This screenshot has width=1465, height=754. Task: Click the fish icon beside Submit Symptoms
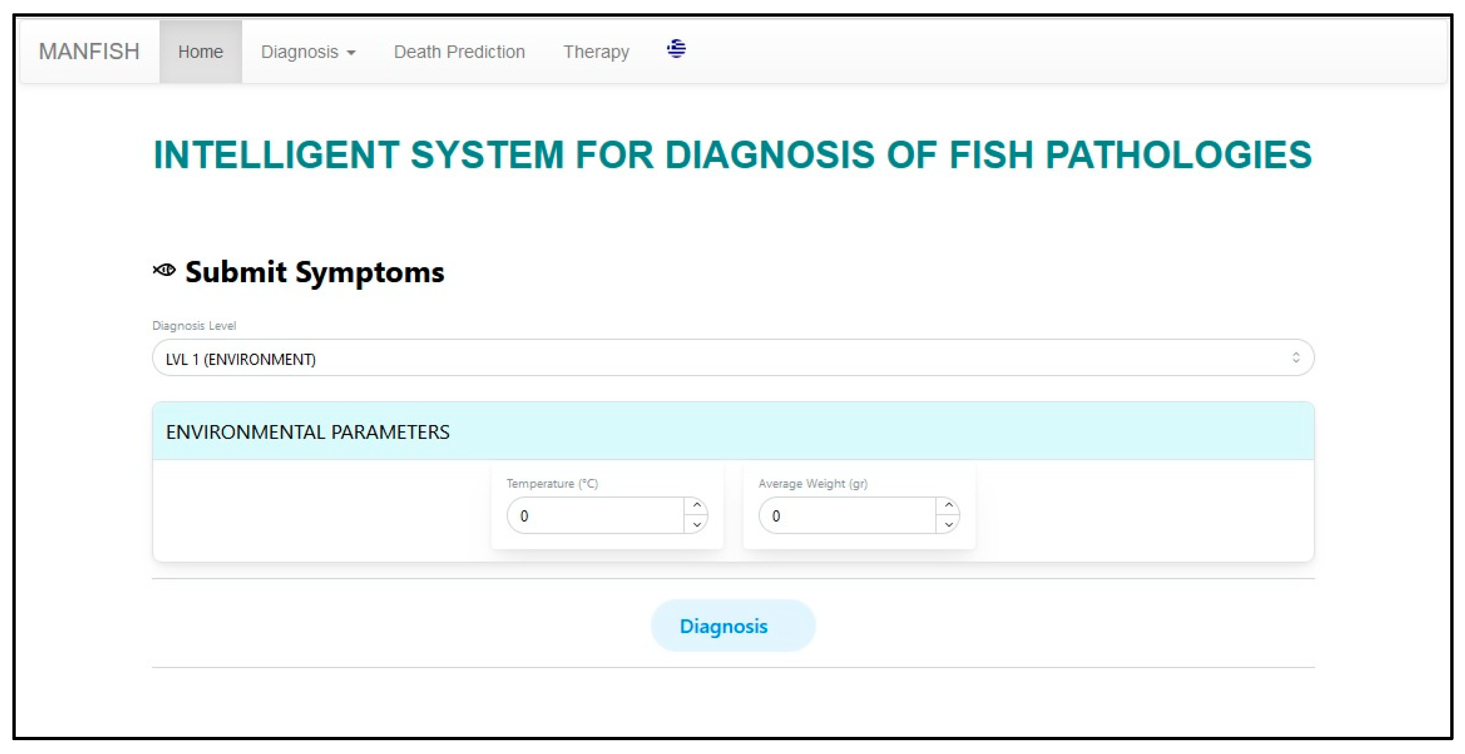click(x=164, y=270)
